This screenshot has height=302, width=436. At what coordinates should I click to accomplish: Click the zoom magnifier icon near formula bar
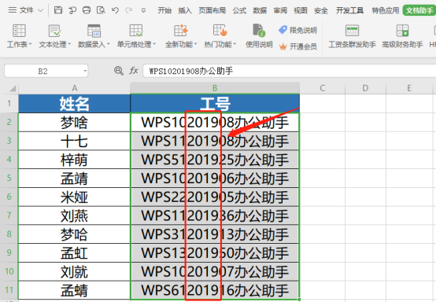coord(119,71)
